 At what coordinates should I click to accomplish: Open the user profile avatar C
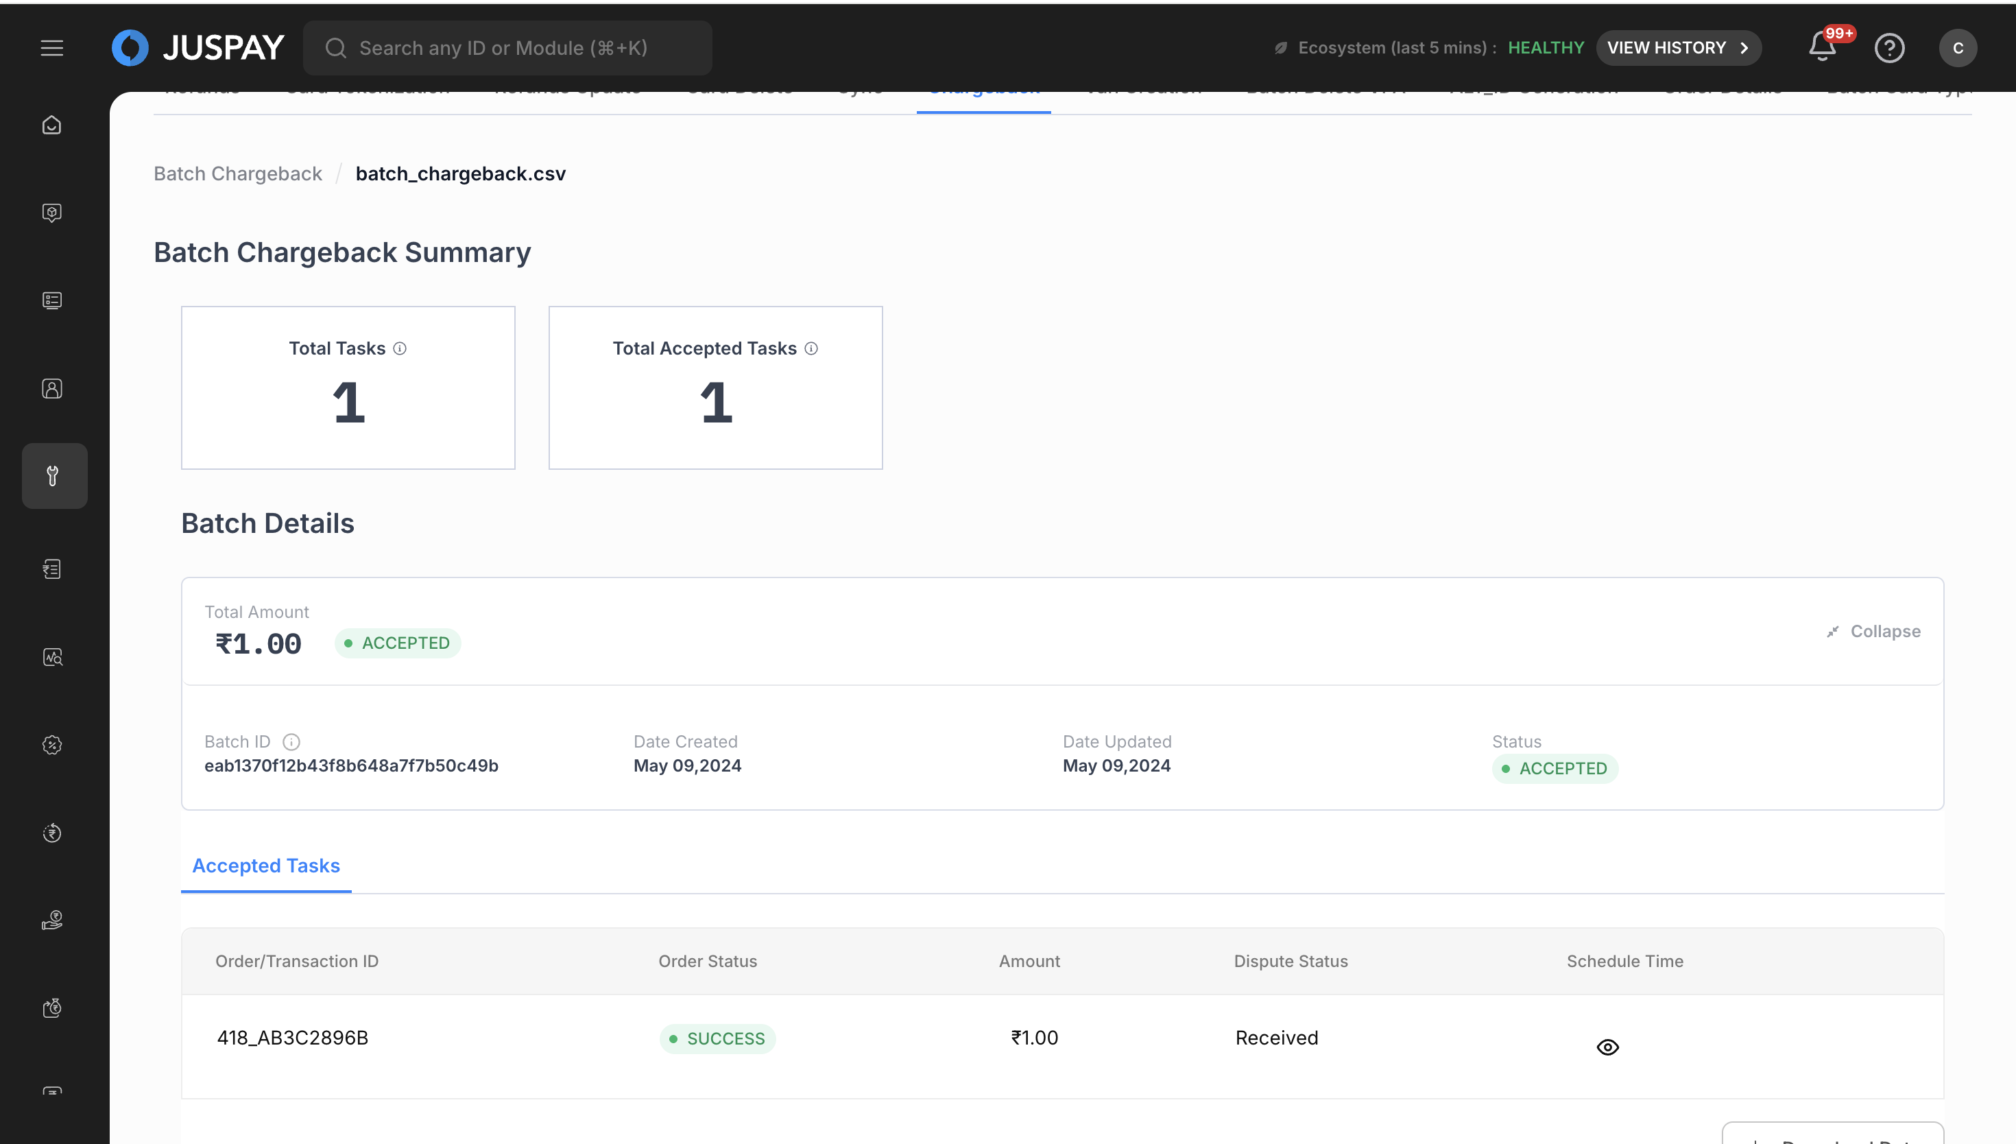click(x=1957, y=48)
